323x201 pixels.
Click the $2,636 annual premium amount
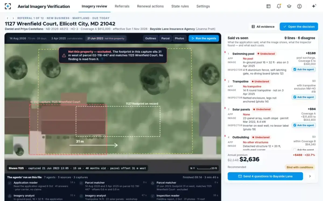250,159
